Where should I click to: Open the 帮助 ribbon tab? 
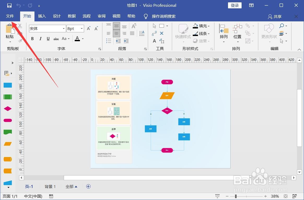131,16
